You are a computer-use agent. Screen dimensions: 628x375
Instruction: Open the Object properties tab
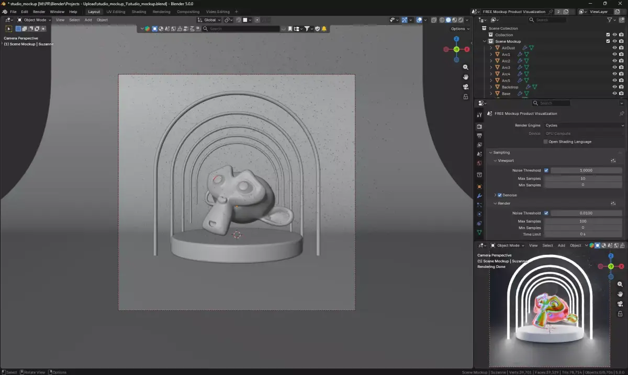pos(479,186)
